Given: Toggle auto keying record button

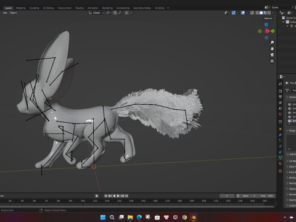Looking at the screenshot, I should click(97, 195).
